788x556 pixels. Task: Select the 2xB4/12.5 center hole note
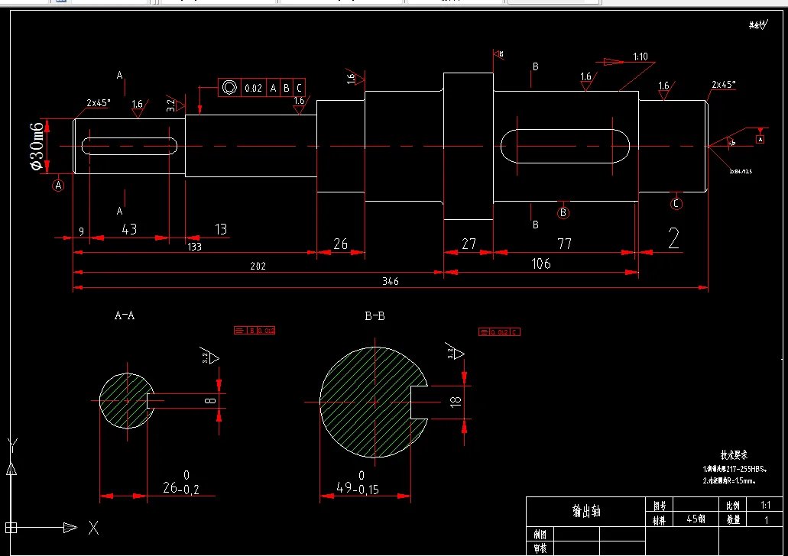741,172
